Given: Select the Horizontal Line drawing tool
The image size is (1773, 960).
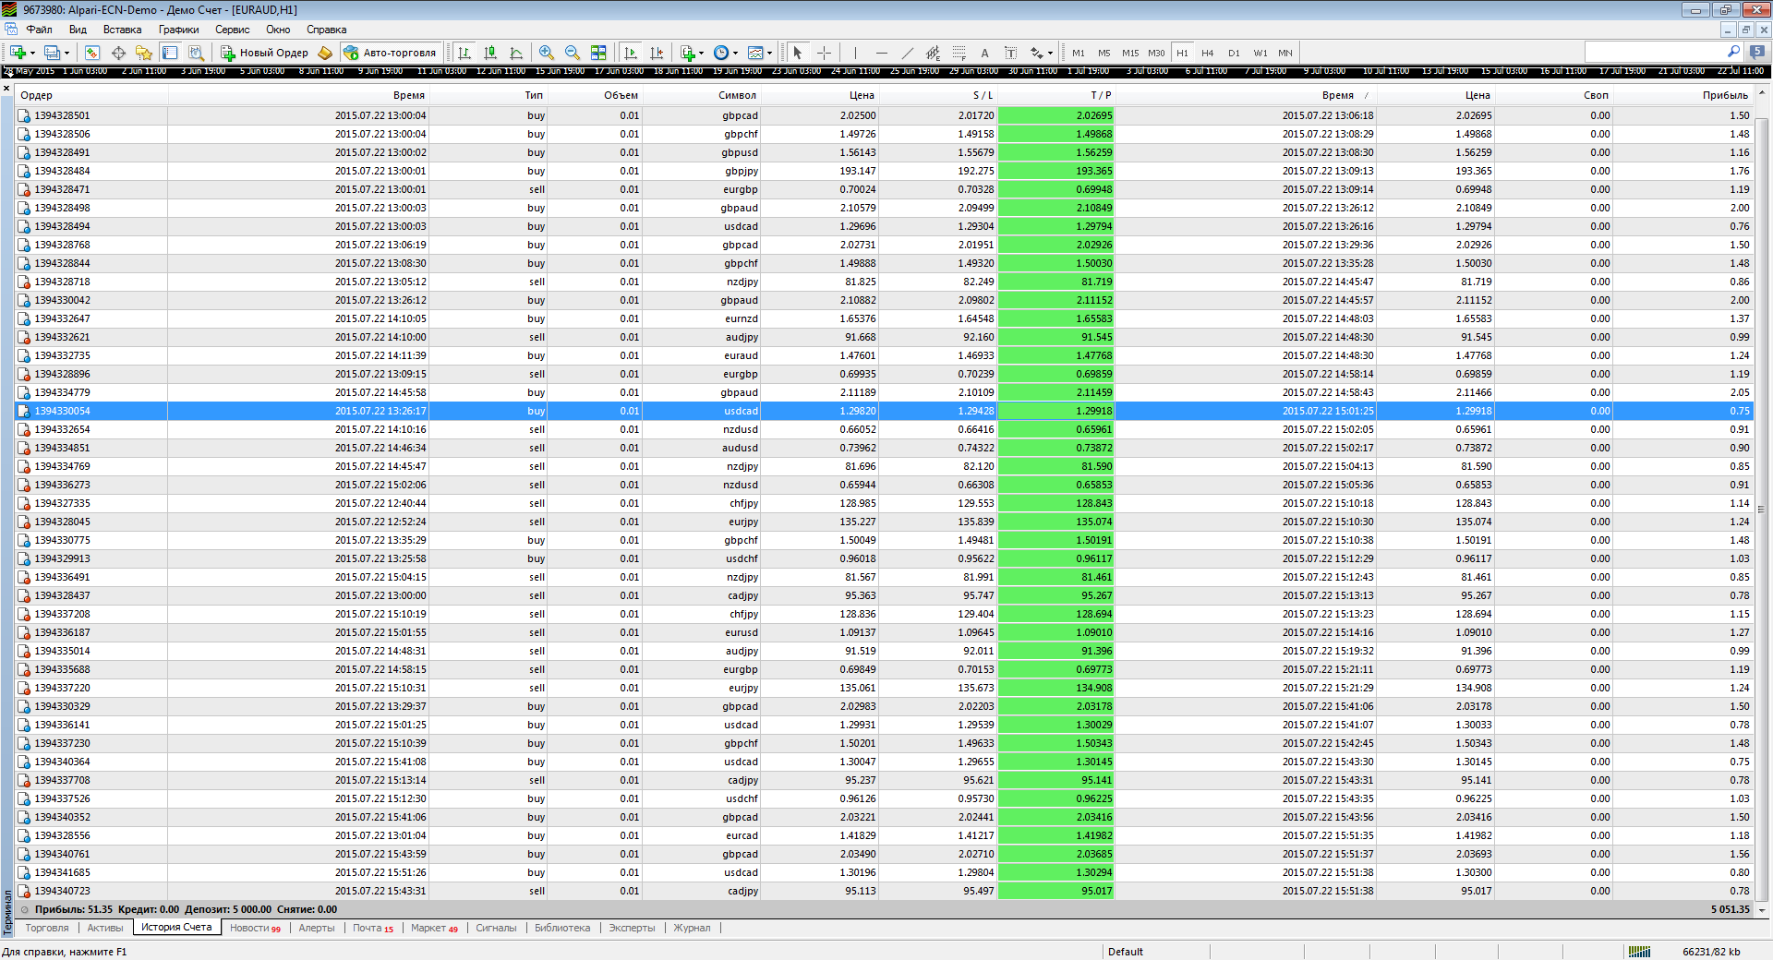Looking at the screenshot, I should tap(882, 53).
